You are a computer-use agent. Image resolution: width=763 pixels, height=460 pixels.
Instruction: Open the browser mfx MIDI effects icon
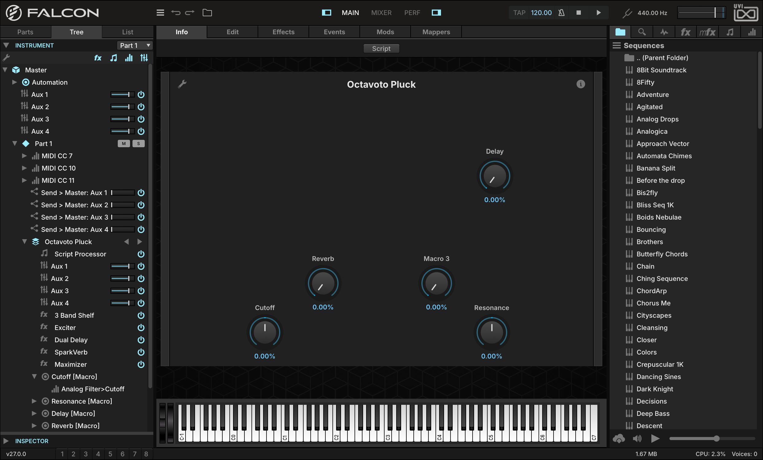(707, 32)
